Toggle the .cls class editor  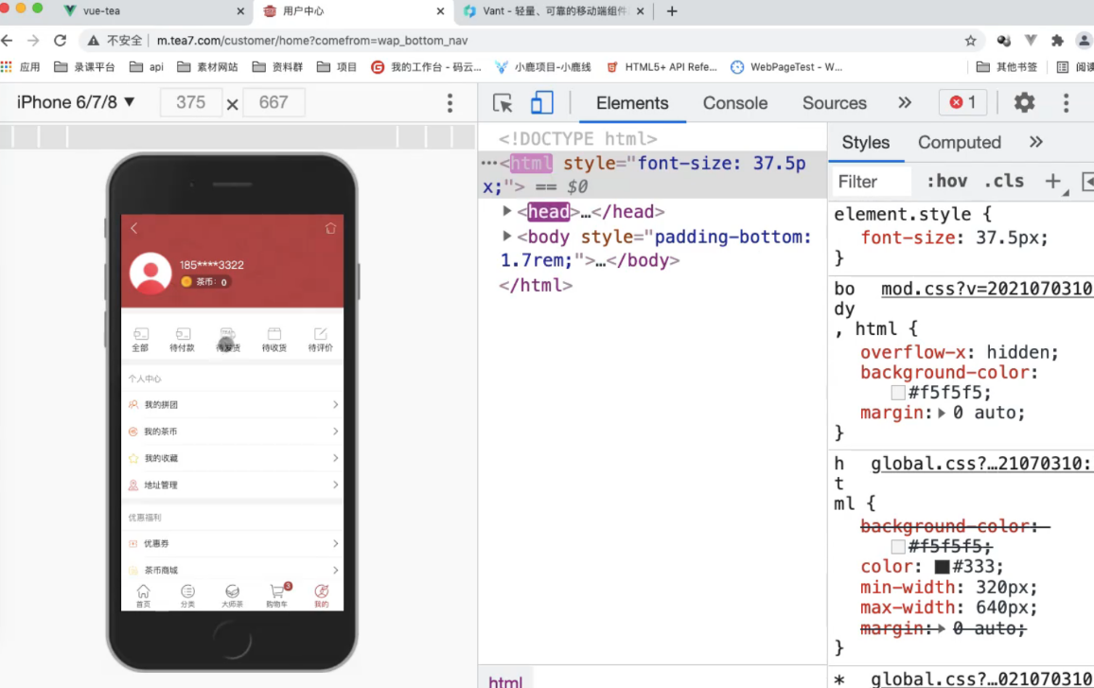click(1004, 182)
